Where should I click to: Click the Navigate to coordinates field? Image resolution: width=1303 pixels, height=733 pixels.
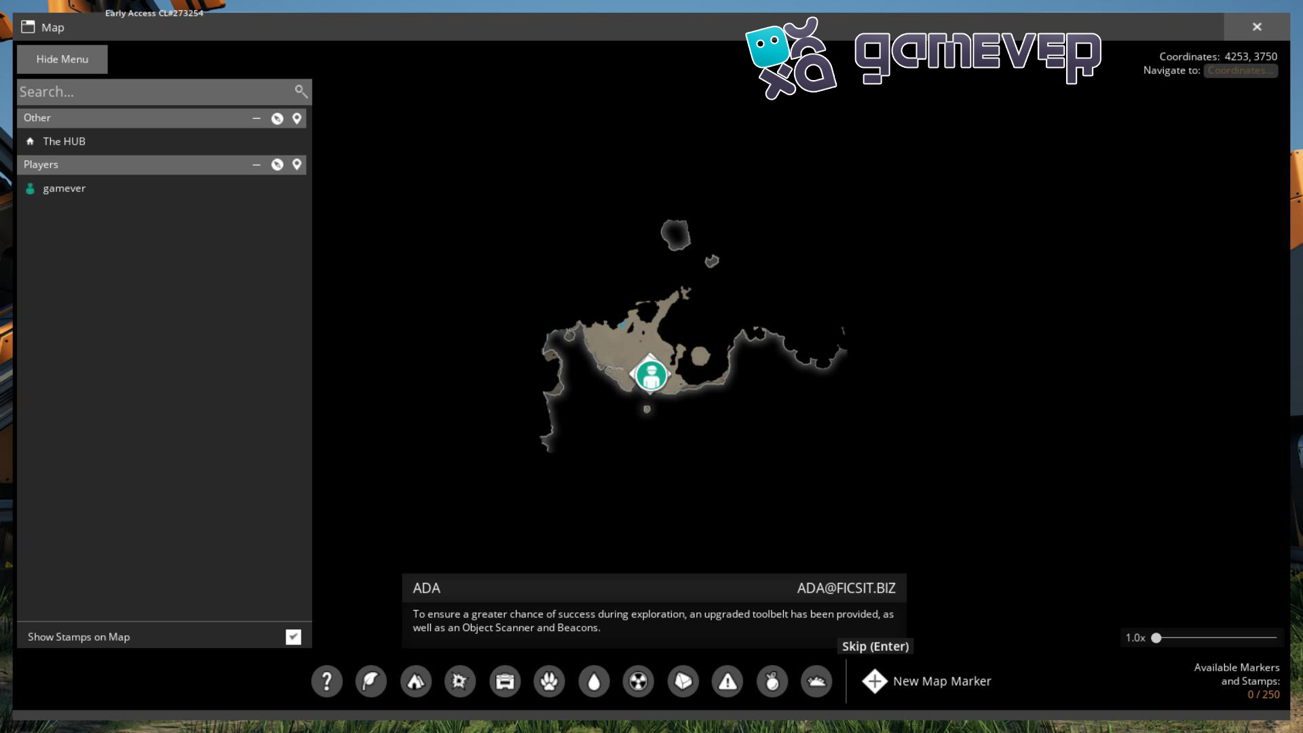[x=1241, y=71]
